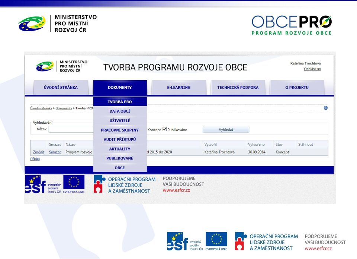Select Pracovní skupiny menu item
Viewport: 357px width, 259px height.
pos(120,130)
